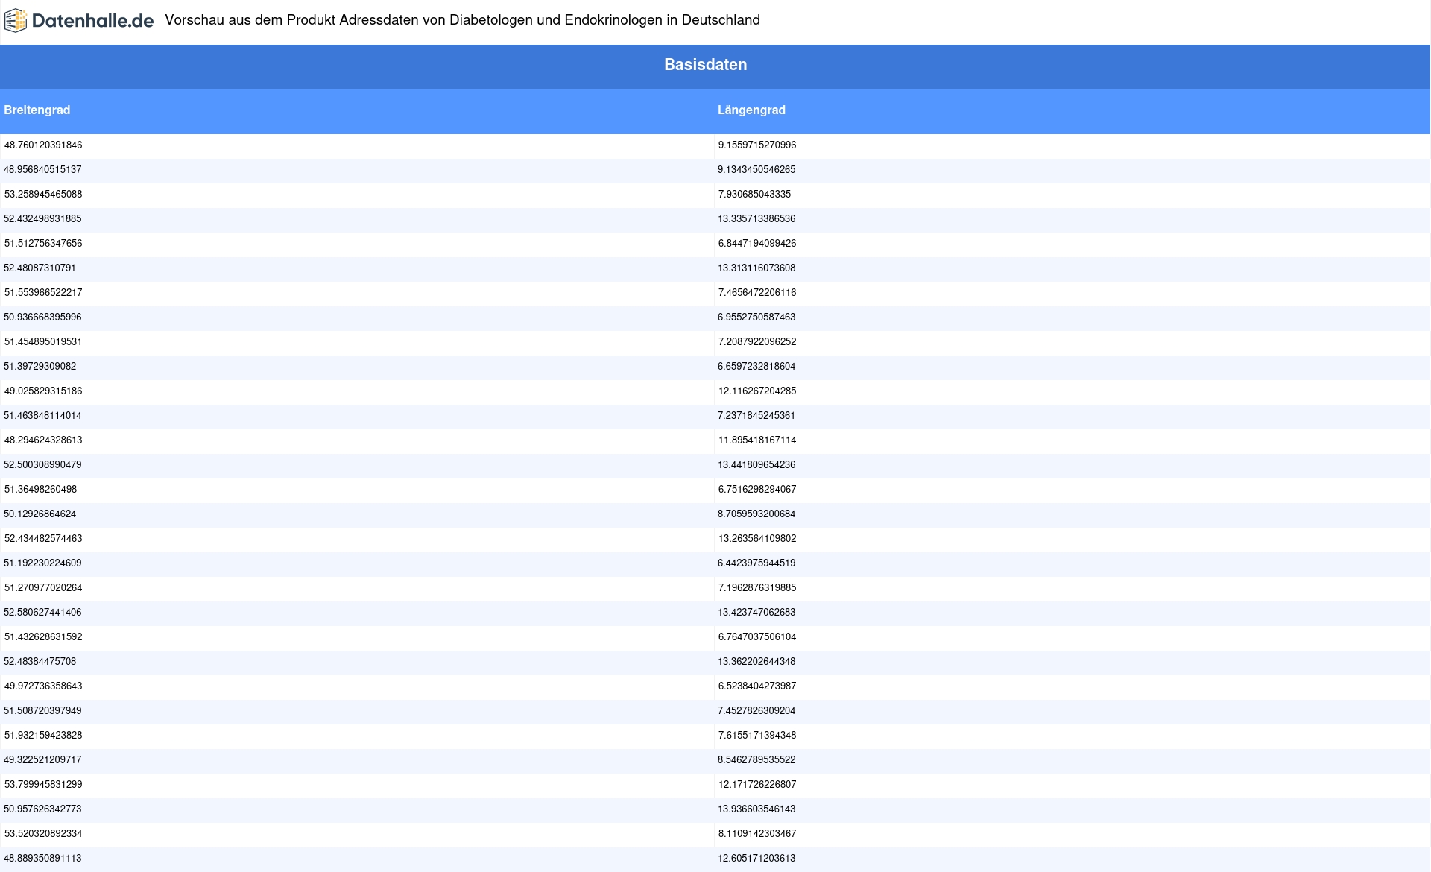
Task: Click latitude 52.500308990479
Action: [x=42, y=465]
